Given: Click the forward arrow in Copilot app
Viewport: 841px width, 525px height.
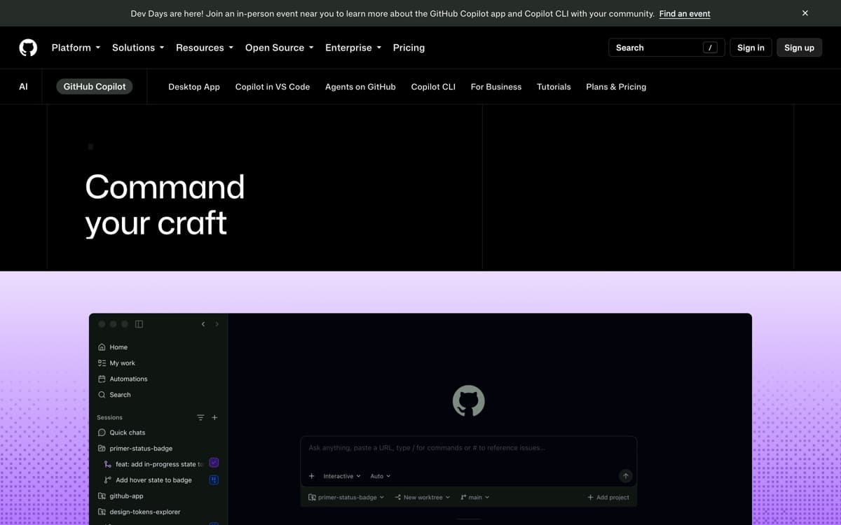Looking at the screenshot, I should click(x=217, y=324).
